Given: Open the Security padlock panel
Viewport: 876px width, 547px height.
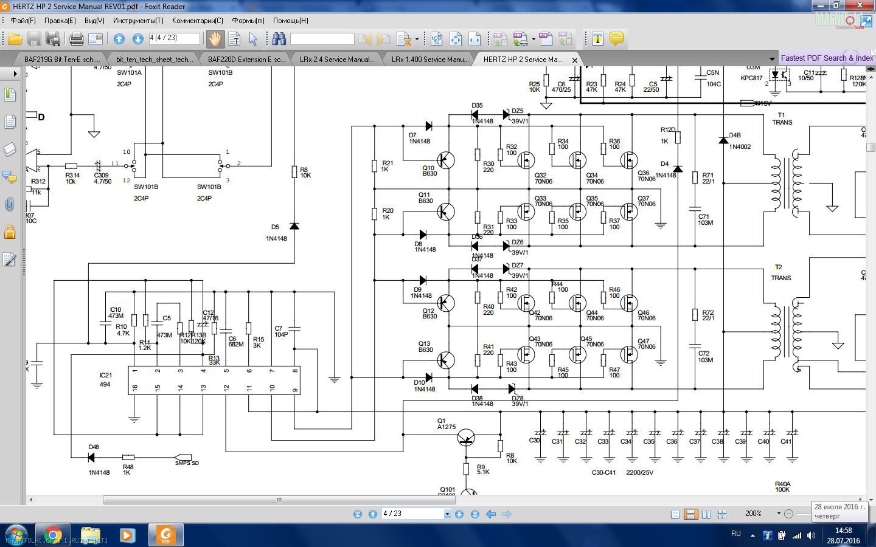Looking at the screenshot, I should (10, 232).
